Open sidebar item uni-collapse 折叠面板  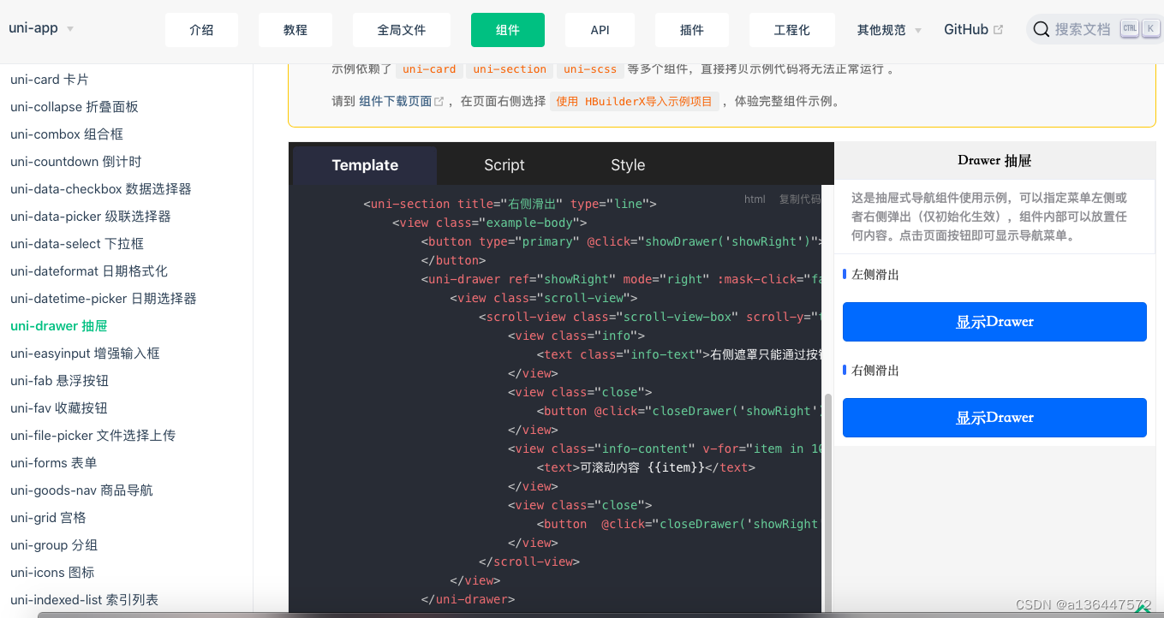pyautogui.click(x=75, y=107)
